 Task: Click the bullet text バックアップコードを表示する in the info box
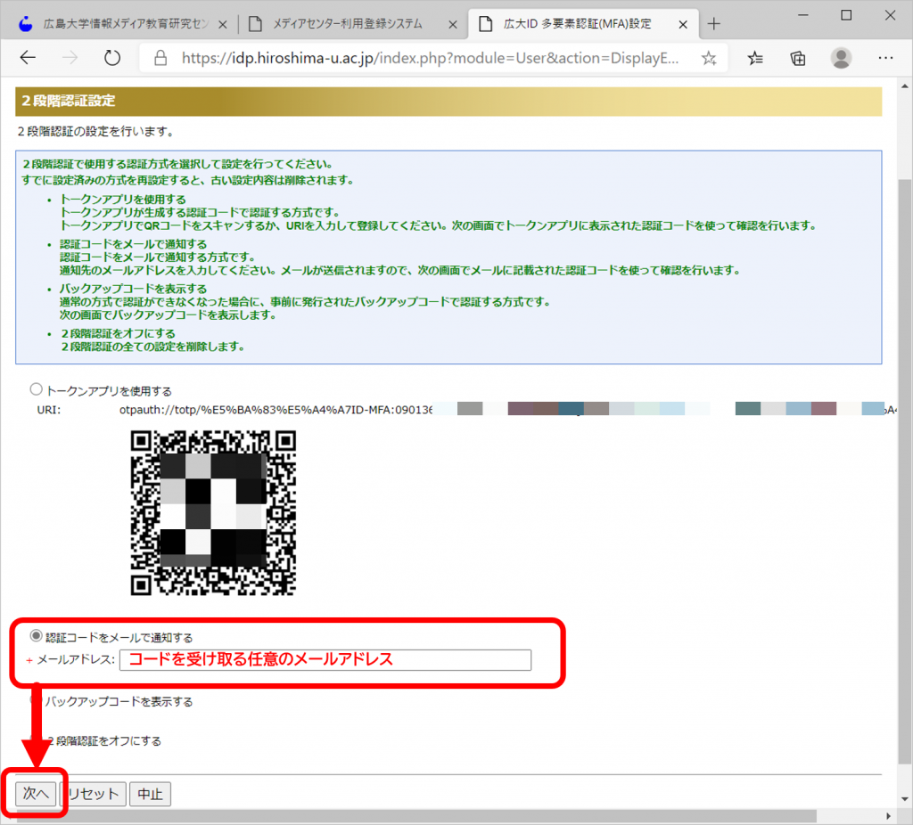(x=134, y=289)
